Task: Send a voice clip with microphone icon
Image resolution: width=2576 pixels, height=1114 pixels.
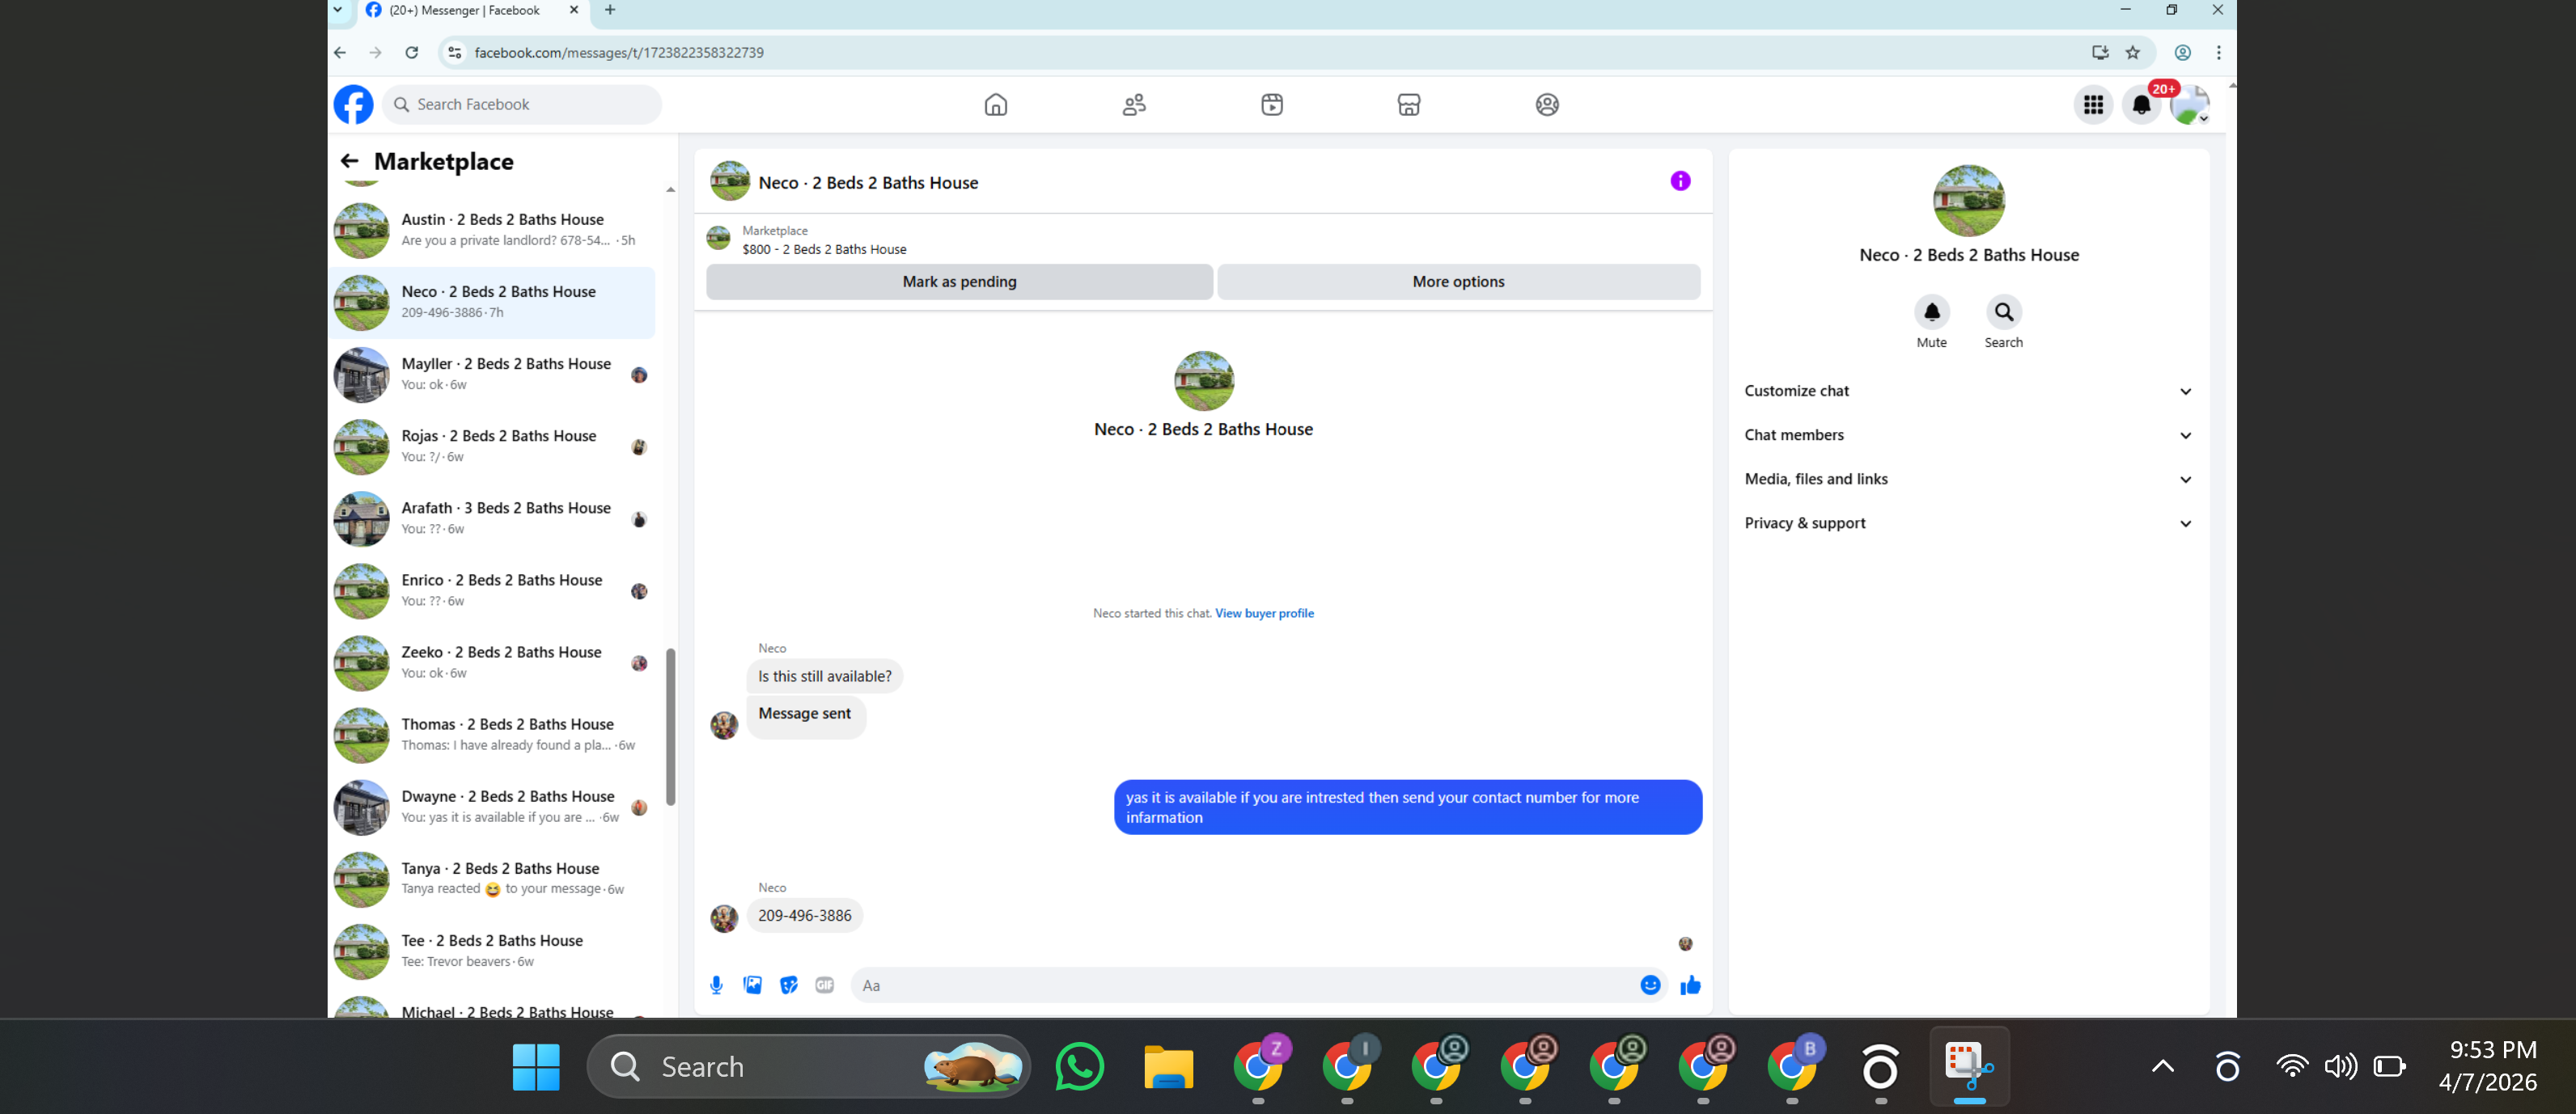Action: tap(716, 985)
